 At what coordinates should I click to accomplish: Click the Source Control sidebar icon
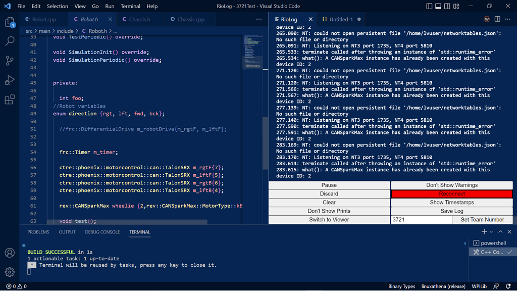click(x=11, y=60)
